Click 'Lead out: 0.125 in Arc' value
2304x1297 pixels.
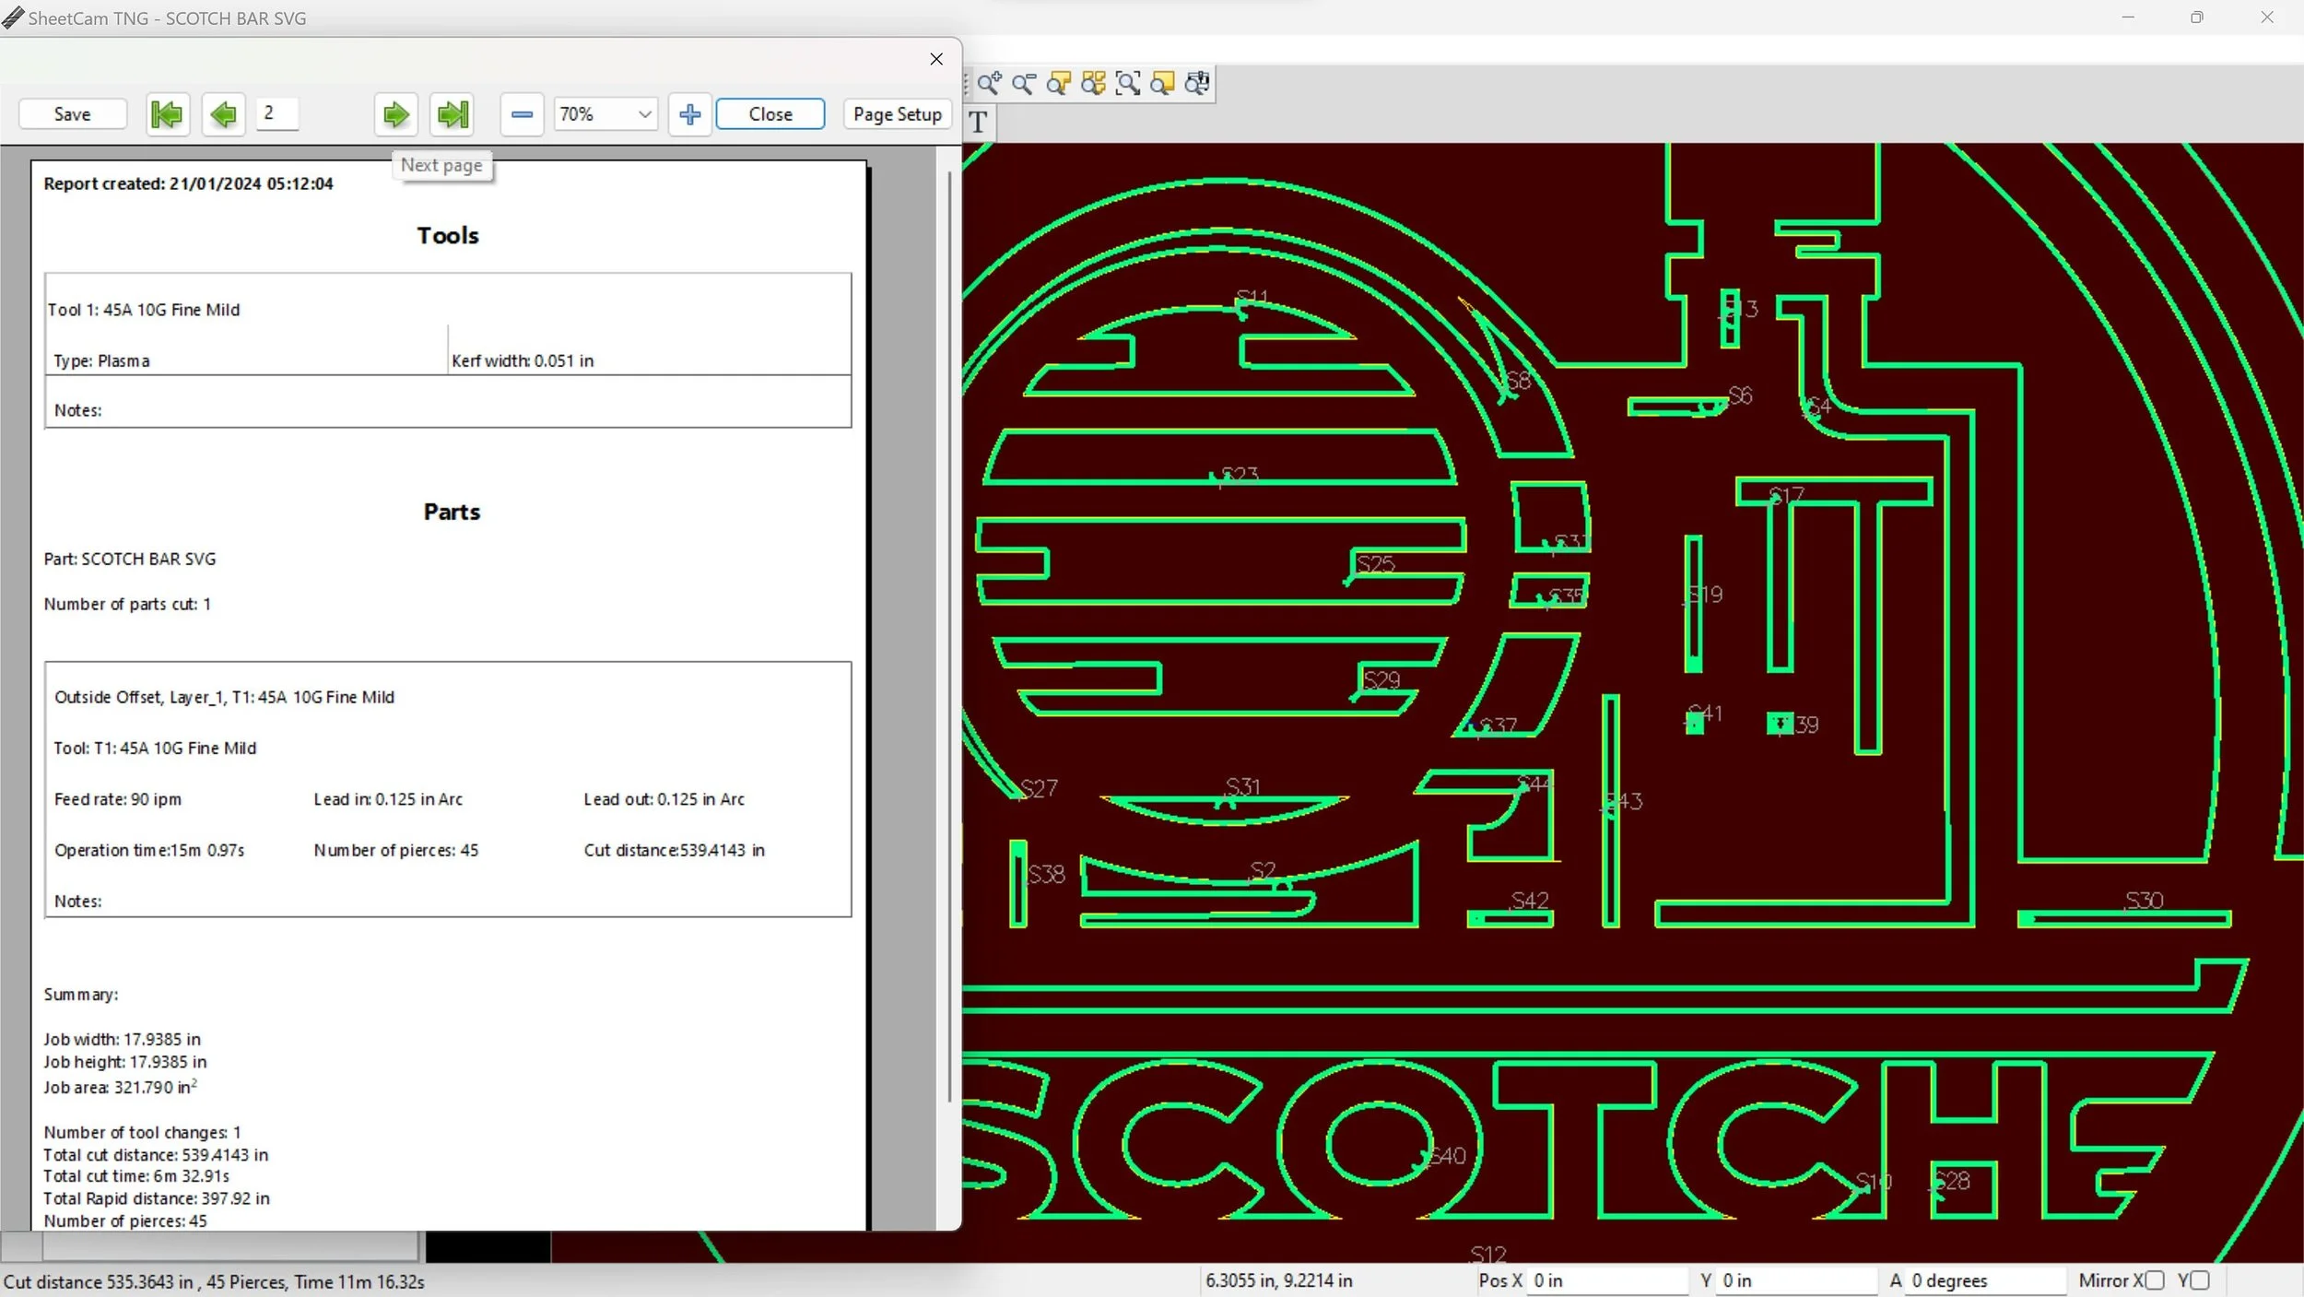coord(664,799)
